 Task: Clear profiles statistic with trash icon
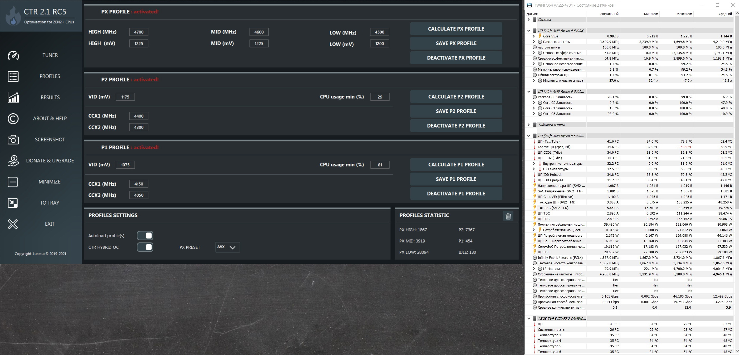tap(508, 216)
